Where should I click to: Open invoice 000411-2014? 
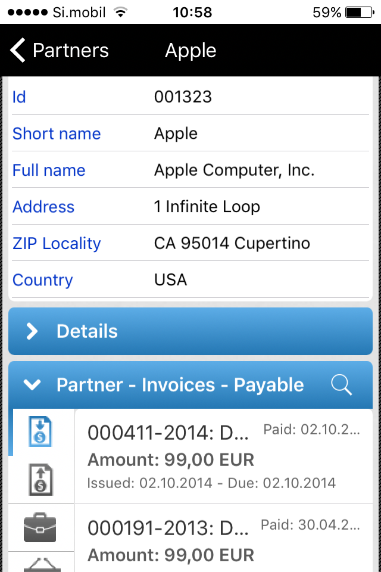224,456
